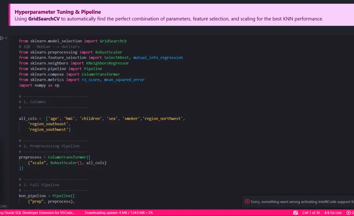Click the 'region_southwest' string in list
The image size is (354, 216).
tap(48, 130)
